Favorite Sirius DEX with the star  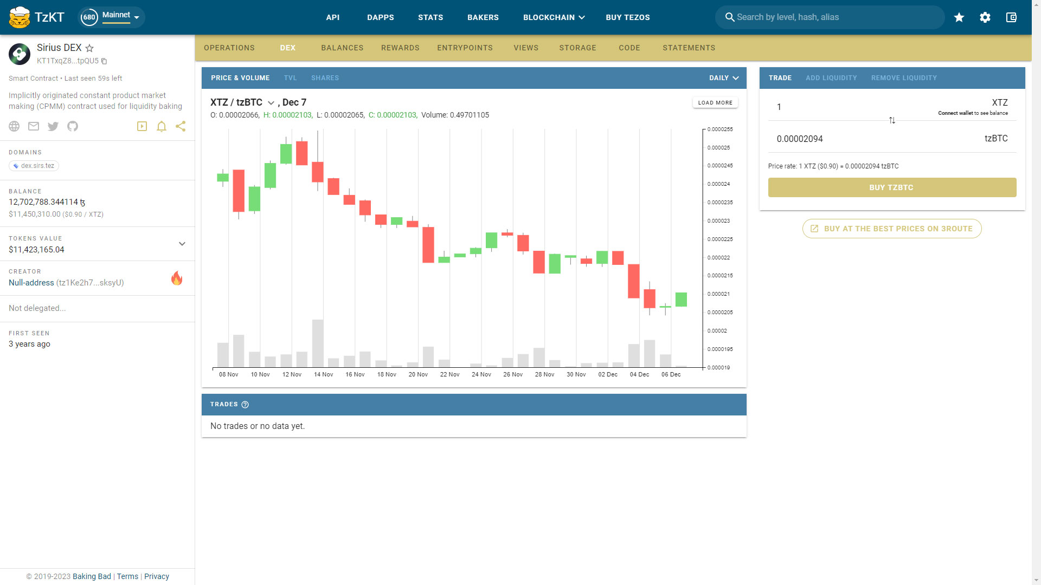(89, 48)
